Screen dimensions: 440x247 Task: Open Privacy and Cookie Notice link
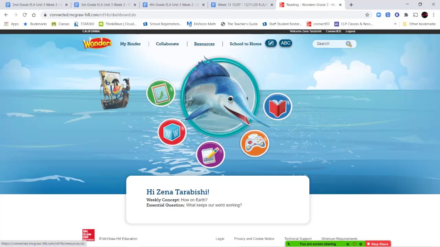254,239
